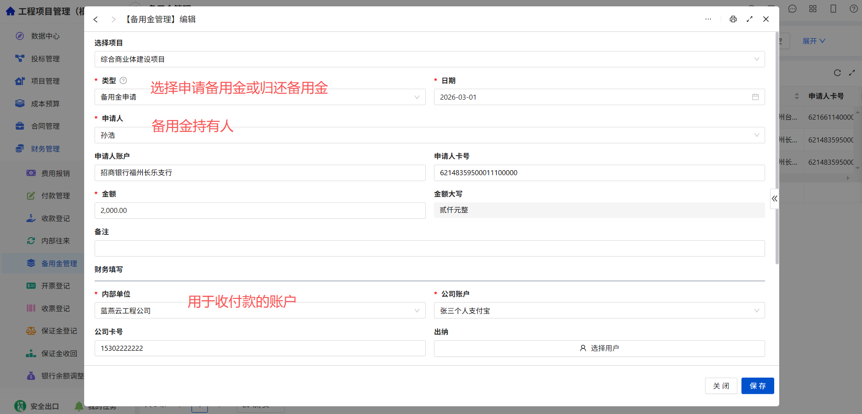Screen dimensions: 862x414
Task: Click the help icon next to 类型
Action: pyautogui.click(x=123, y=81)
